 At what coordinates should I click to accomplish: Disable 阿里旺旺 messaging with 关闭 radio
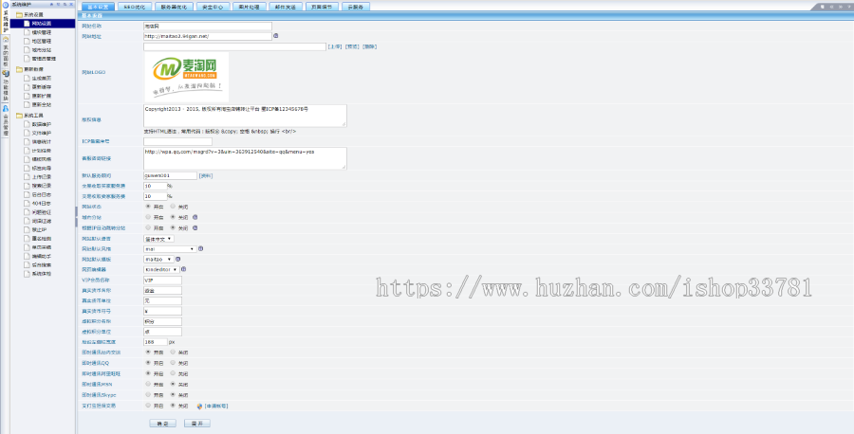click(173, 373)
